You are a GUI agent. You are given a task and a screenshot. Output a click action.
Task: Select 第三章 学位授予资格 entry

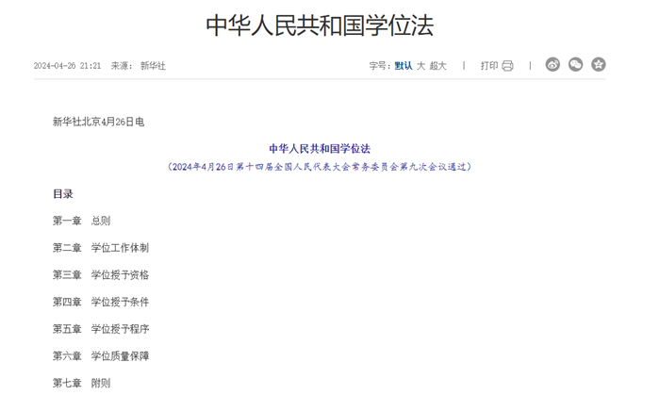click(101, 275)
